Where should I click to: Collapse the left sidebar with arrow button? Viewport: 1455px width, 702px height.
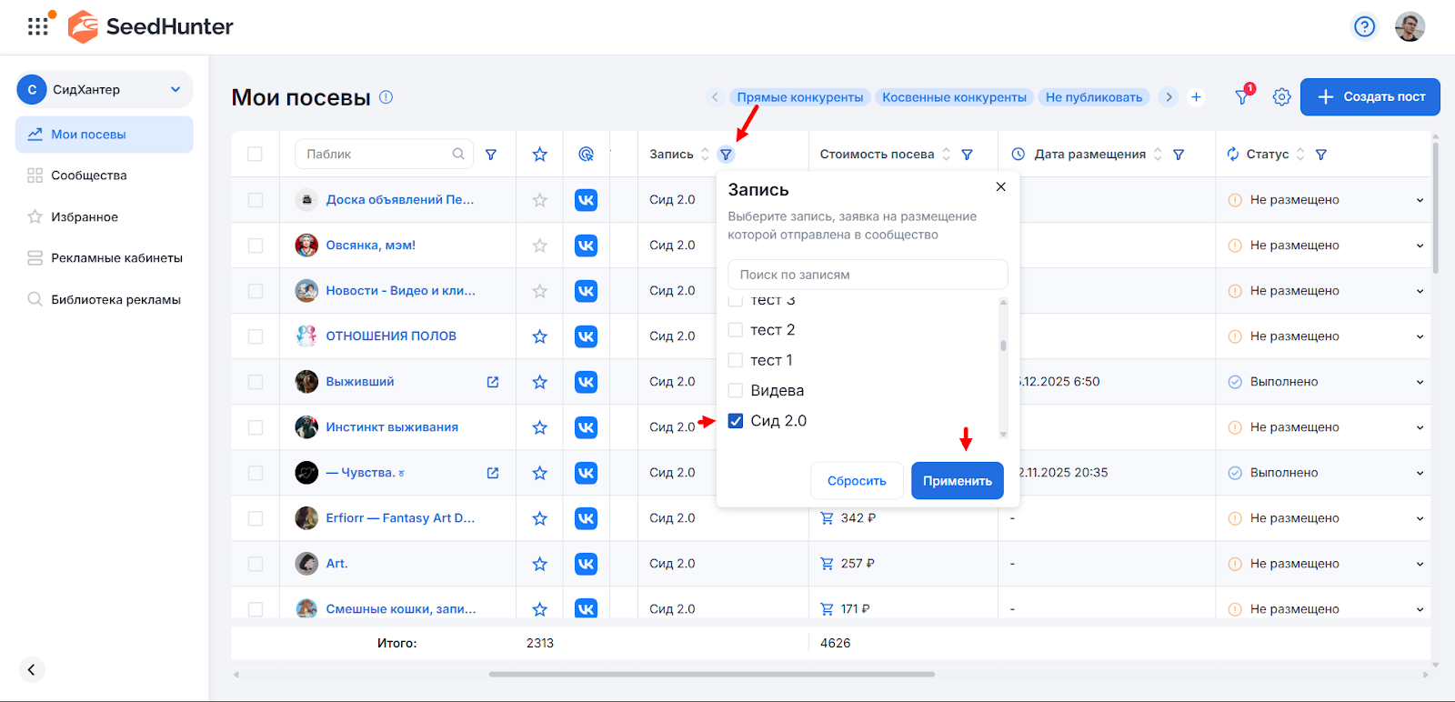(x=31, y=669)
